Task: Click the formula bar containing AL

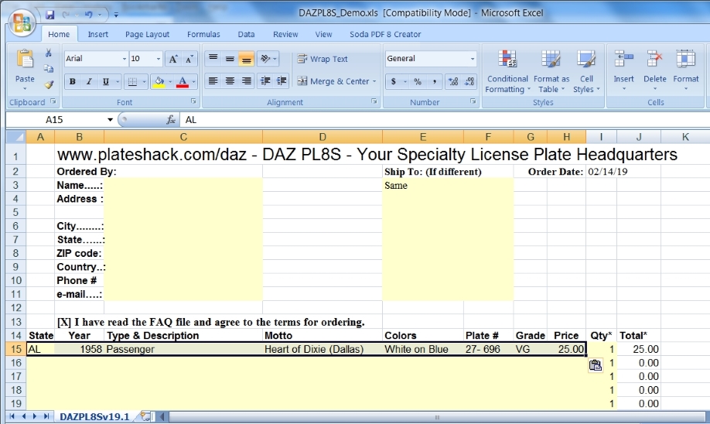Action: (444, 120)
